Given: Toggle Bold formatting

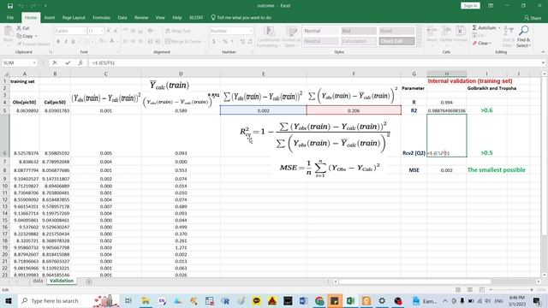Looking at the screenshot, I should point(58,42).
